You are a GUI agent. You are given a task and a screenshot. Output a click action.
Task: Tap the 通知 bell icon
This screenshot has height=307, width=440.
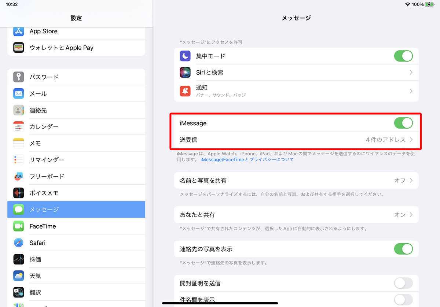click(185, 91)
